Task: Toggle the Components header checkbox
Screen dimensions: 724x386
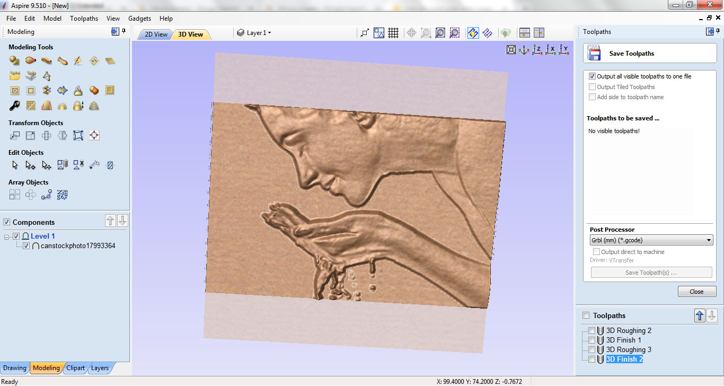Action: (7, 222)
